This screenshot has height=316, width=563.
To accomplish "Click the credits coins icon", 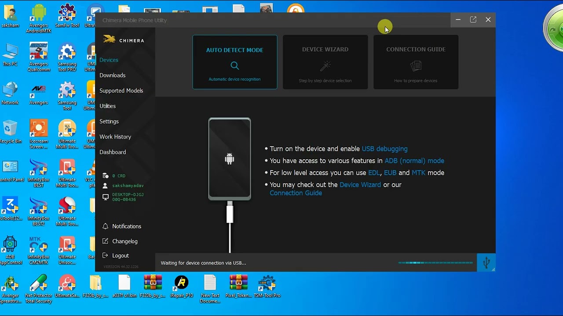I will [x=105, y=176].
